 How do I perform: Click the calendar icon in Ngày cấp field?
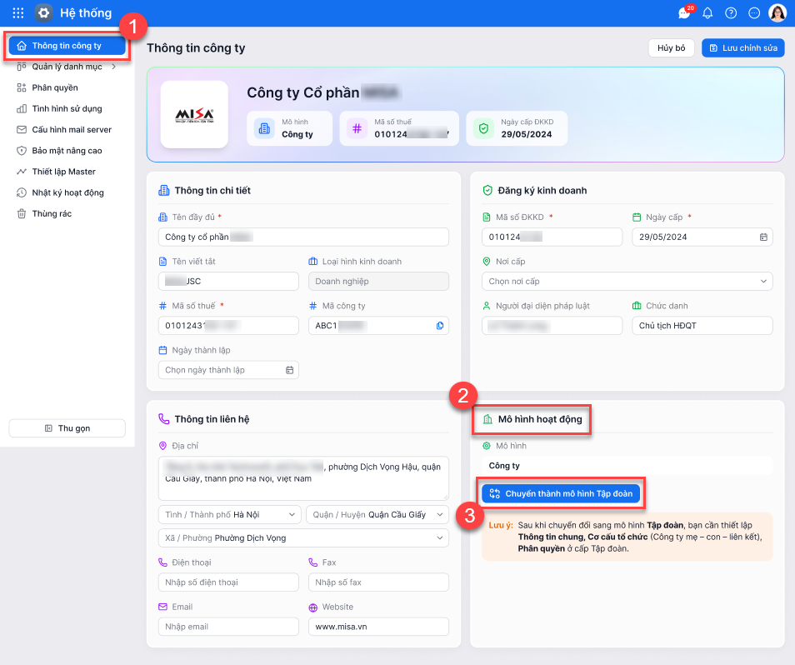(763, 237)
